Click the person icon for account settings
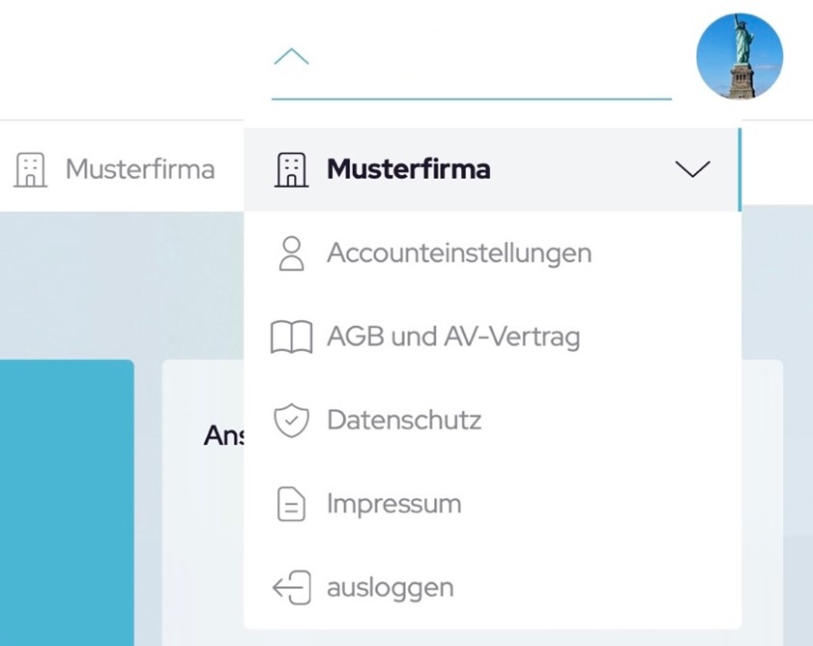Screen dimensions: 813x646 (x=291, y=253)
